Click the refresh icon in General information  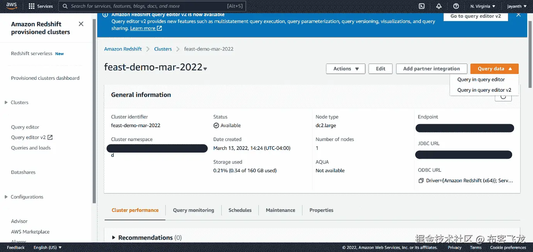pyautogui.click(x=503, y=97)
